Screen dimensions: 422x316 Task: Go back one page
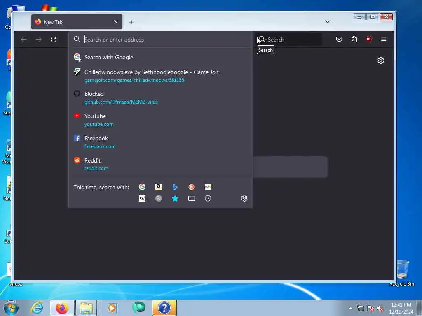click(24, 39)
